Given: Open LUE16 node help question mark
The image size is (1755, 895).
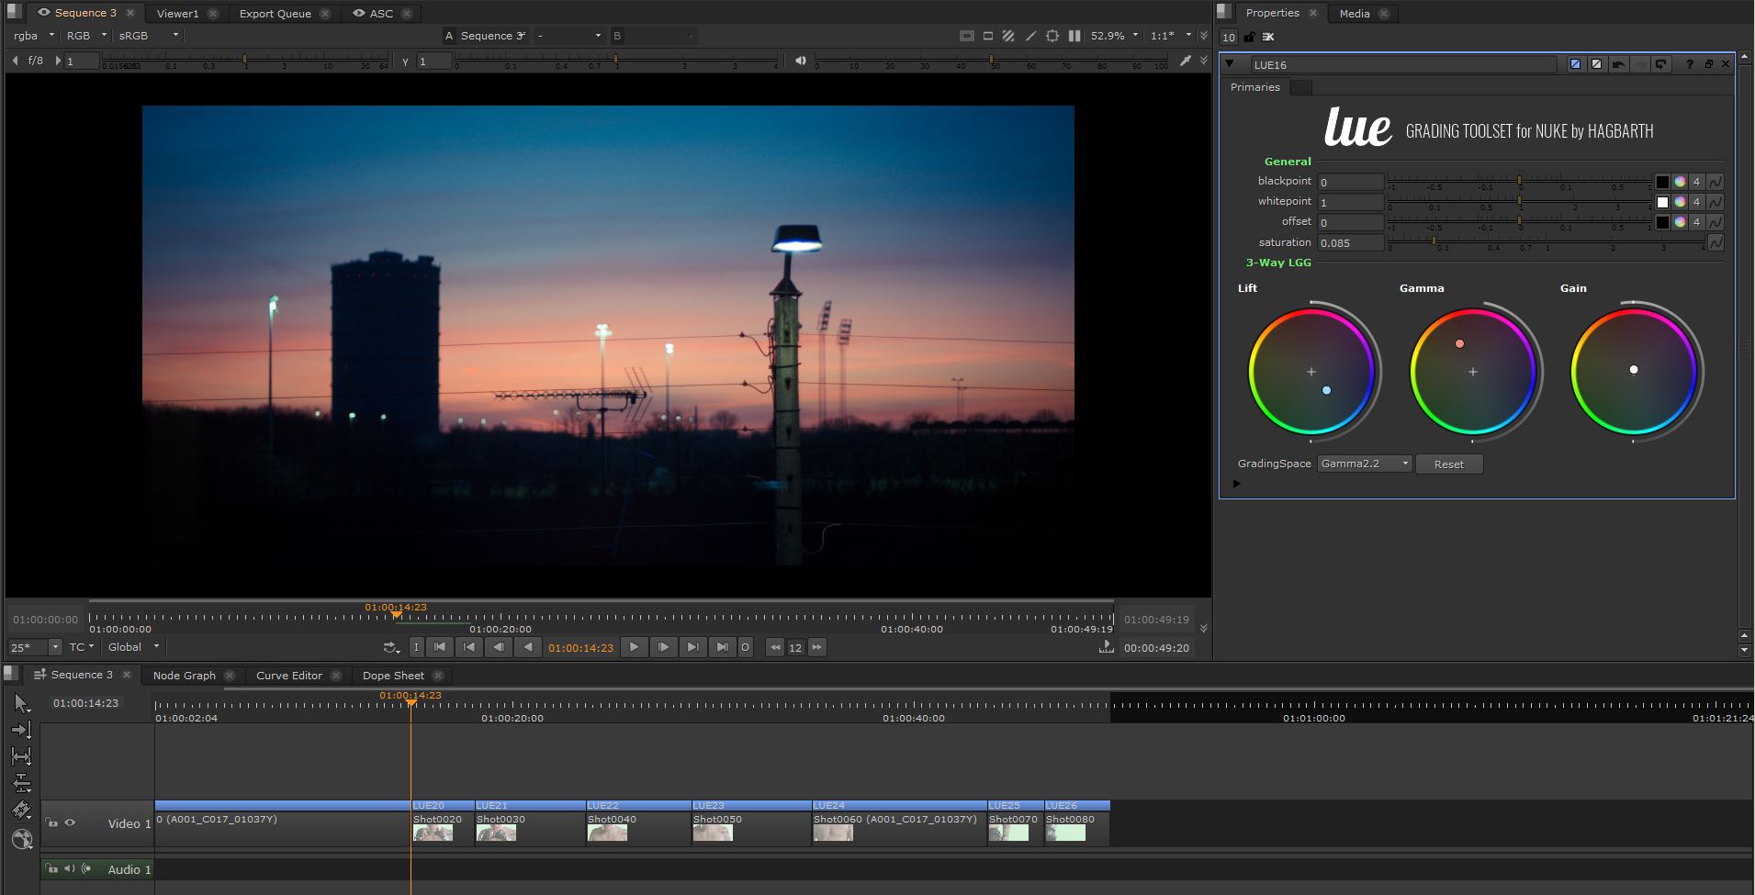Looking at the screenshot, I should (x=1689, y=64).
